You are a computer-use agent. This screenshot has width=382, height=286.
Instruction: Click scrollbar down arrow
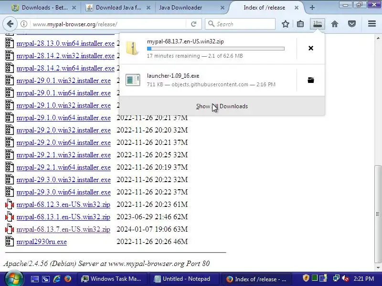coord(378,267)
